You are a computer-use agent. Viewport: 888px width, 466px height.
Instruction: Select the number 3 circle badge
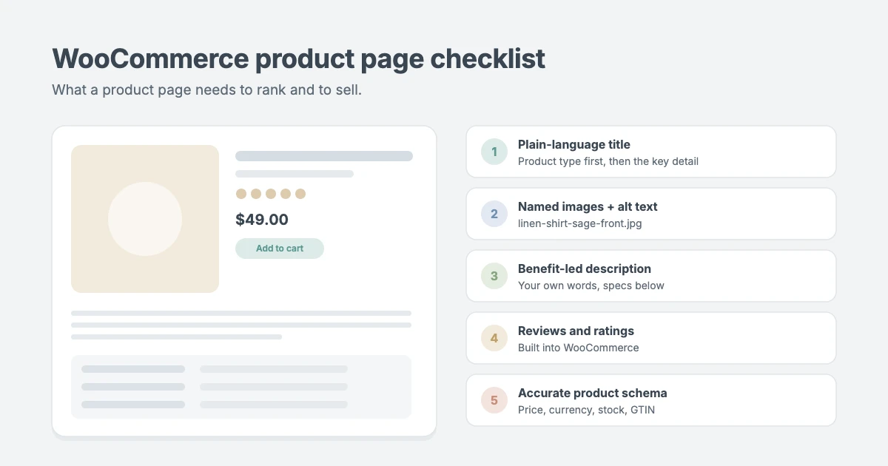pyautogui.click(x=494, y=276)
